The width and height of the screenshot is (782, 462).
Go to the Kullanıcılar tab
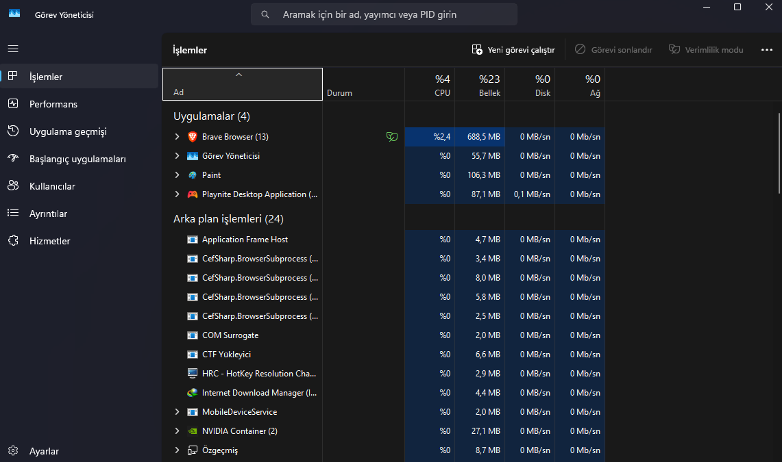[80, 186]
